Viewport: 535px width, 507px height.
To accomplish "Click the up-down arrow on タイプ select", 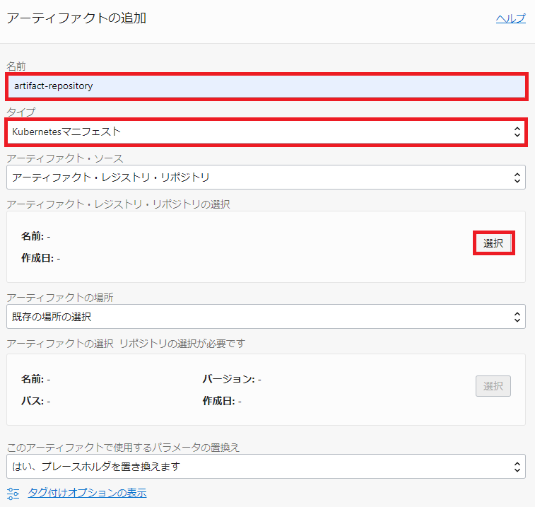I will (517, 132).
